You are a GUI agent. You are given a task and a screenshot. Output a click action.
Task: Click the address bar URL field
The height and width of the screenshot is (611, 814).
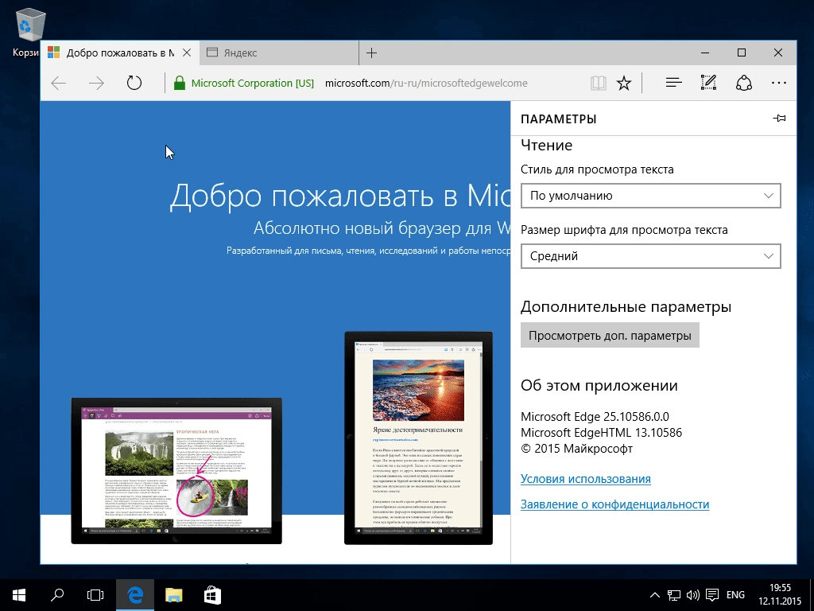pyautogui.click(x=426, y=83)
